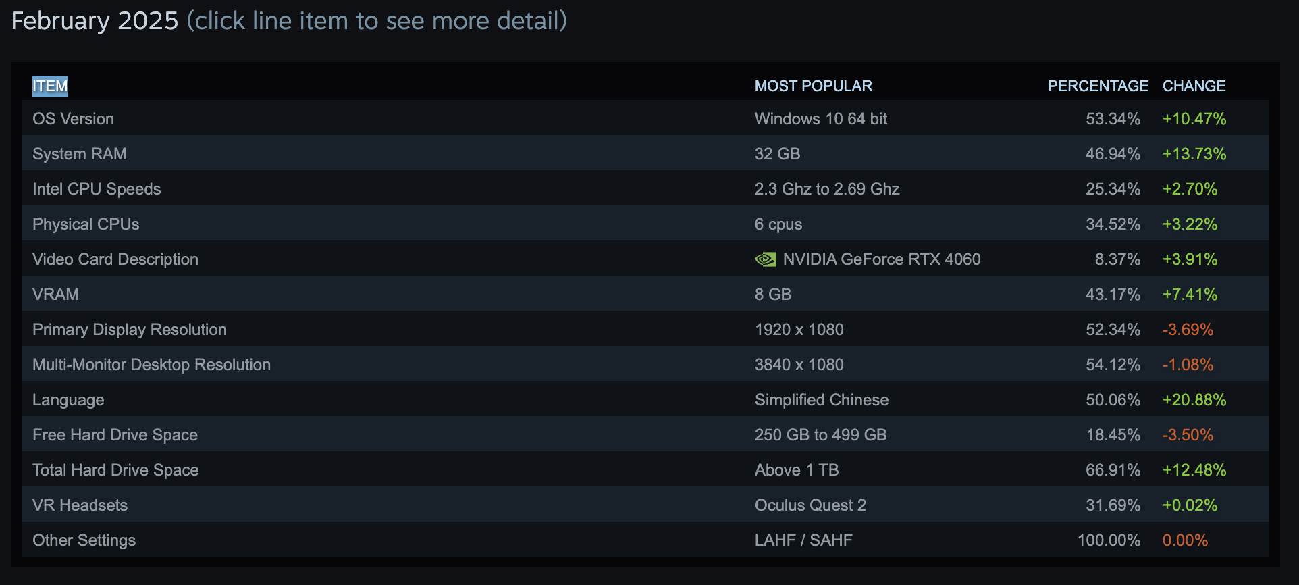Click the VRAM line item
Image resolution: width=1299 pixels, height=585 pixels.
55,295
